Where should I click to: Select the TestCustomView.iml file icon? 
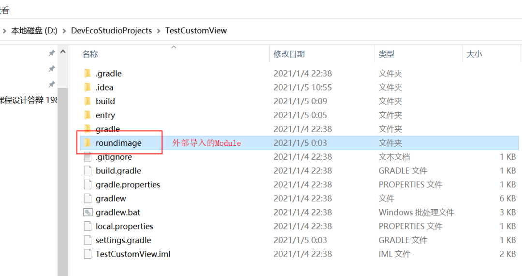pyautogui.click(x=87, y=254)
